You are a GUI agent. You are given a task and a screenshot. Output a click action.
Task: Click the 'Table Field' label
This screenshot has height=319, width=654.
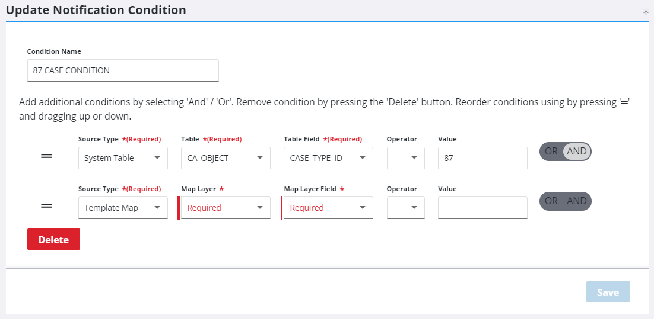point(301,139)
